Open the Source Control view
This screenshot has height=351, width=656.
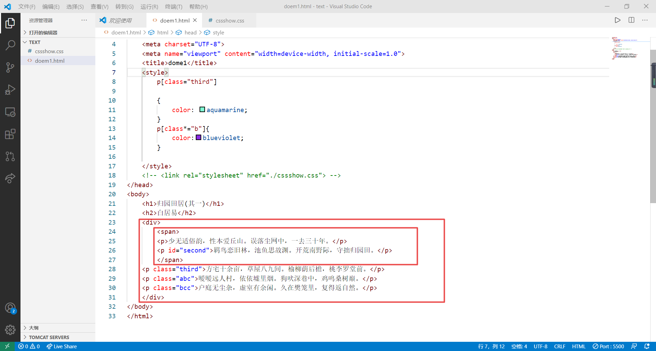click(x=10, y=67)
